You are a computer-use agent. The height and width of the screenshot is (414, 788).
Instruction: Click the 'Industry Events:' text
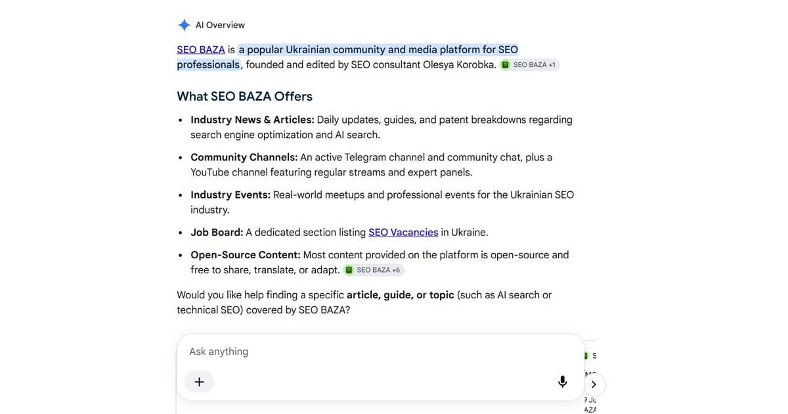230,195
